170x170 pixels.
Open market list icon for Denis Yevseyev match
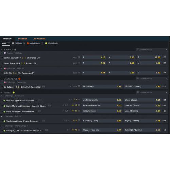(x=79, y=111)
